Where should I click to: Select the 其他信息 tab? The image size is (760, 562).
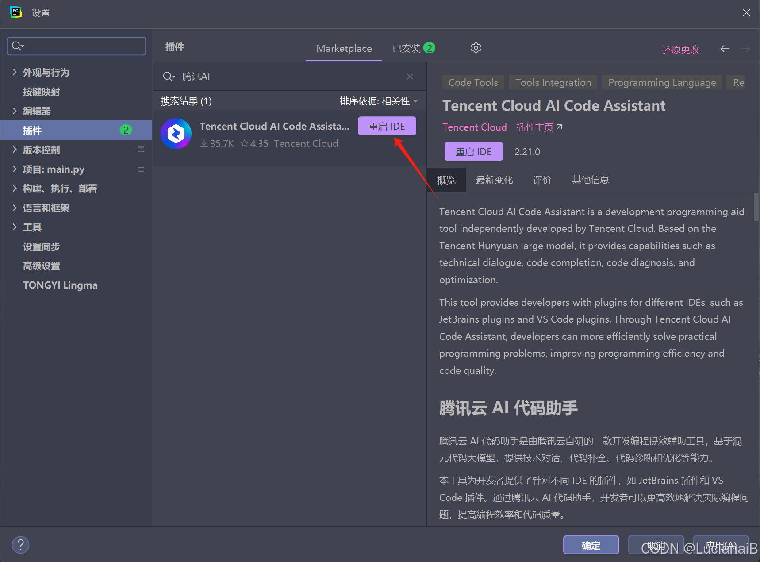[590, 180]
